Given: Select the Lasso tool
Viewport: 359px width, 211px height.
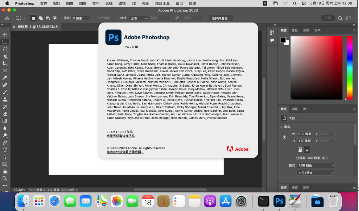Looking at the screenshot, I should coord(5,49).
